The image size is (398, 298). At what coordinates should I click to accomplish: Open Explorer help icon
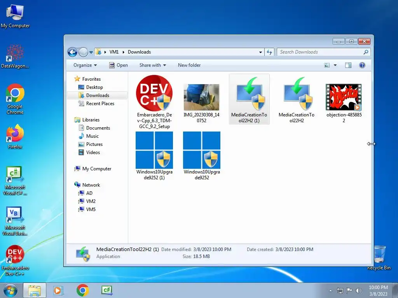click(x=362, y=65)
